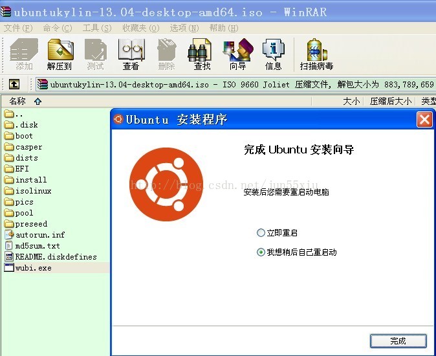
Task: Show archive 信息 (Info) icon
Action: tap(274, 54)
